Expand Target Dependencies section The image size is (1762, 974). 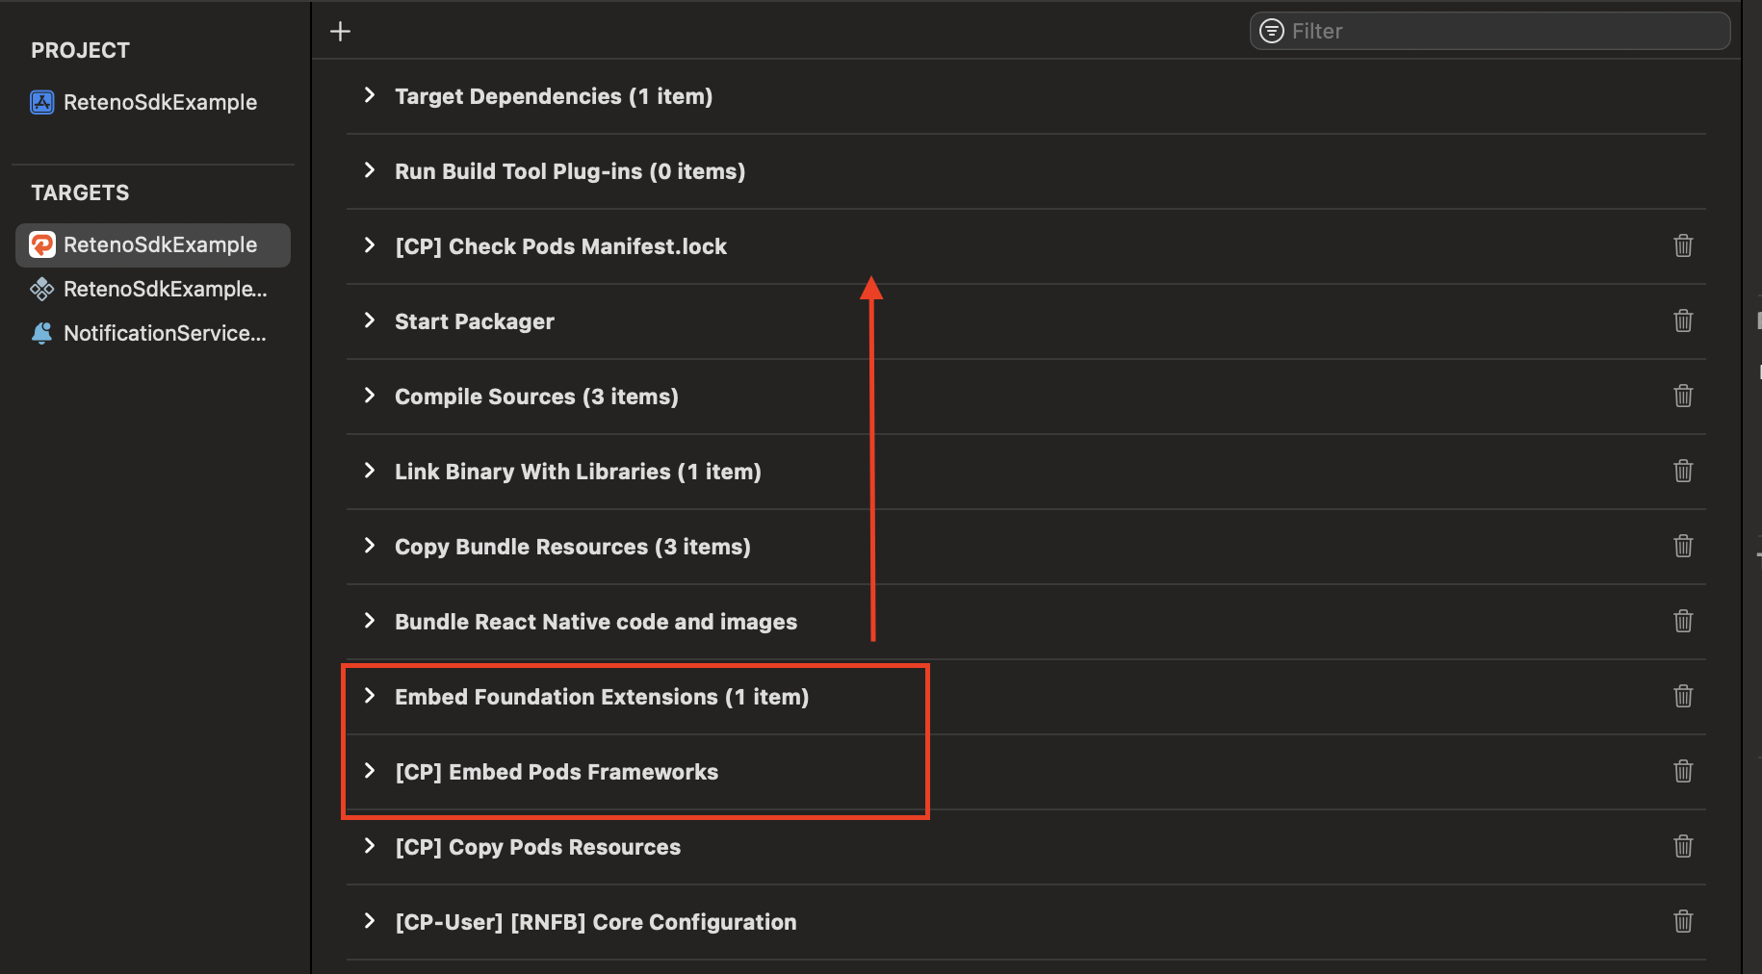370,95
